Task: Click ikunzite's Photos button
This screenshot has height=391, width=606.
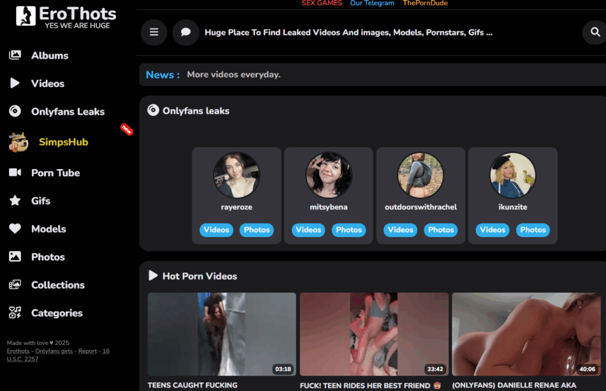Action: (x=533, y=230)
